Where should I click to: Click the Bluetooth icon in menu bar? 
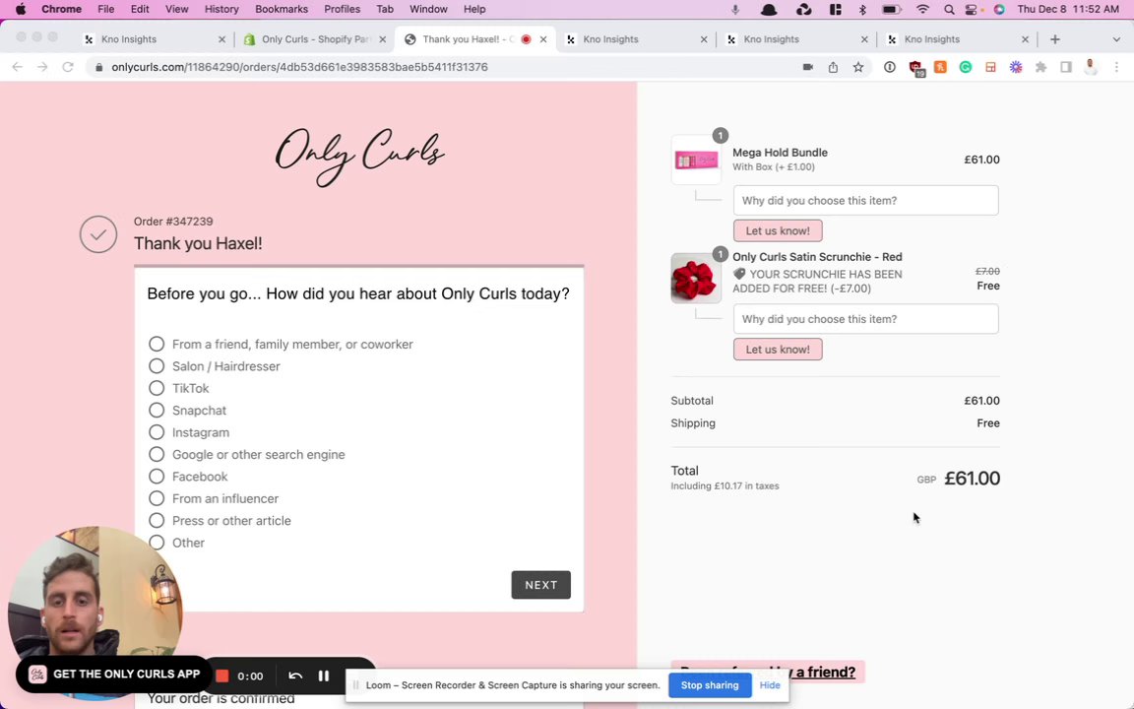pyautogui.click(x=862, y=10)
